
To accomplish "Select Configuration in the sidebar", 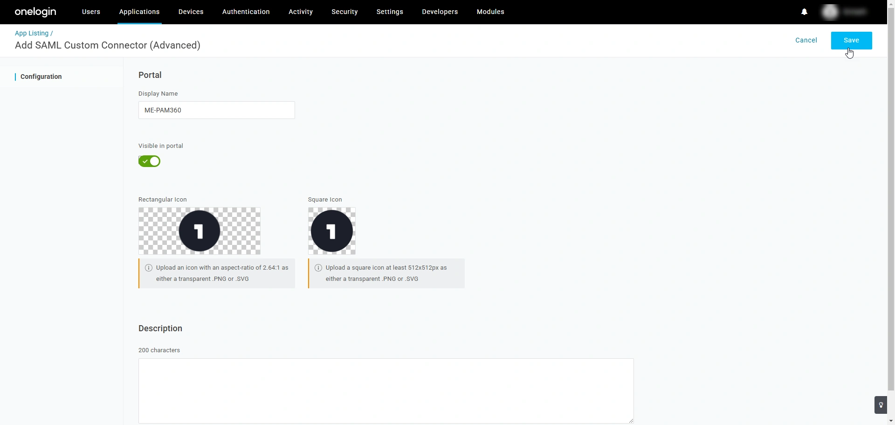I will click(x=41, y=77).
